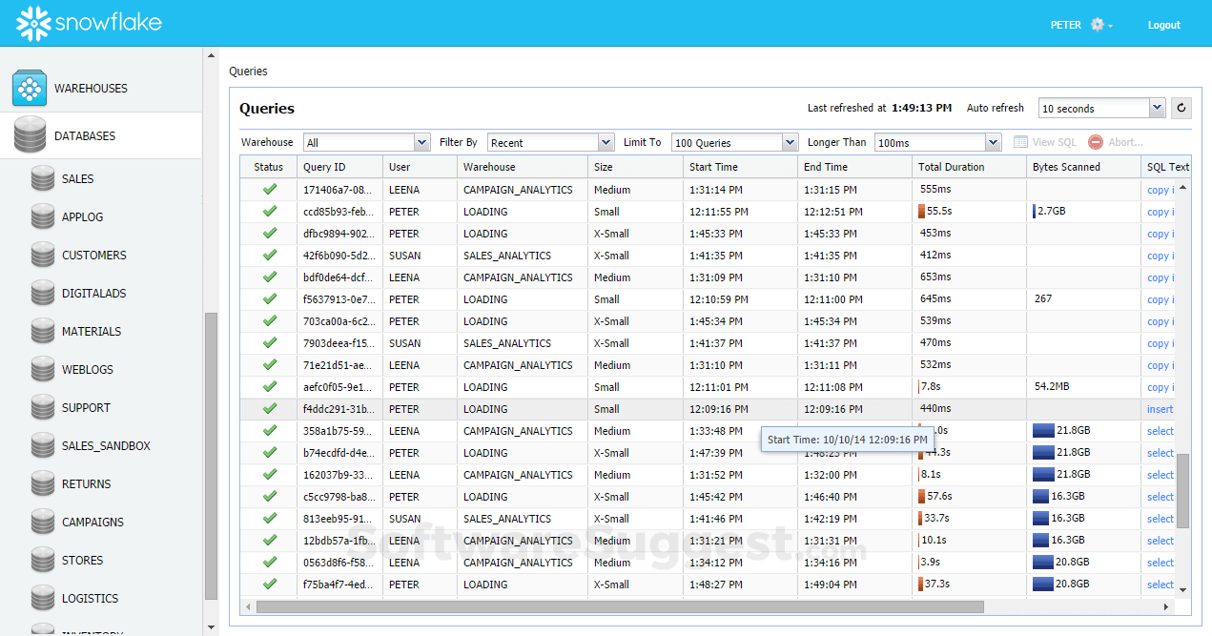
Task: Select the SALES database icon
Action: coord(43,179)
